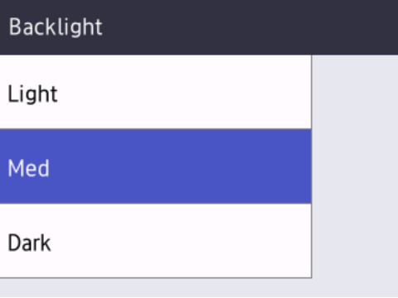Viewport: 398px width, 298px height.
Task: Click the gray scroll area beside the list
Action: 355,166
